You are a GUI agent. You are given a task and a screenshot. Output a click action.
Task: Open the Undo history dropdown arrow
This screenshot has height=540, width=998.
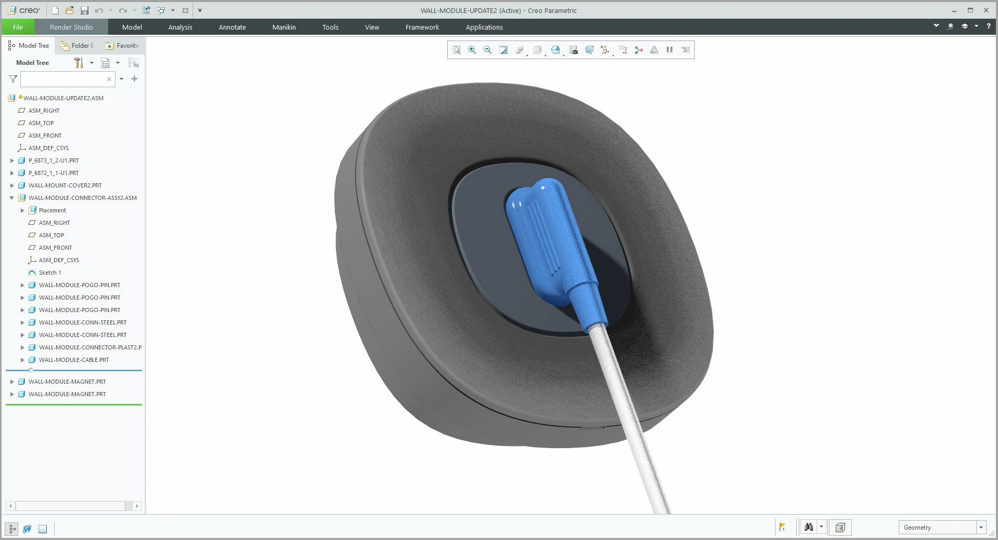pyautogui.click(x=110, y=10)
